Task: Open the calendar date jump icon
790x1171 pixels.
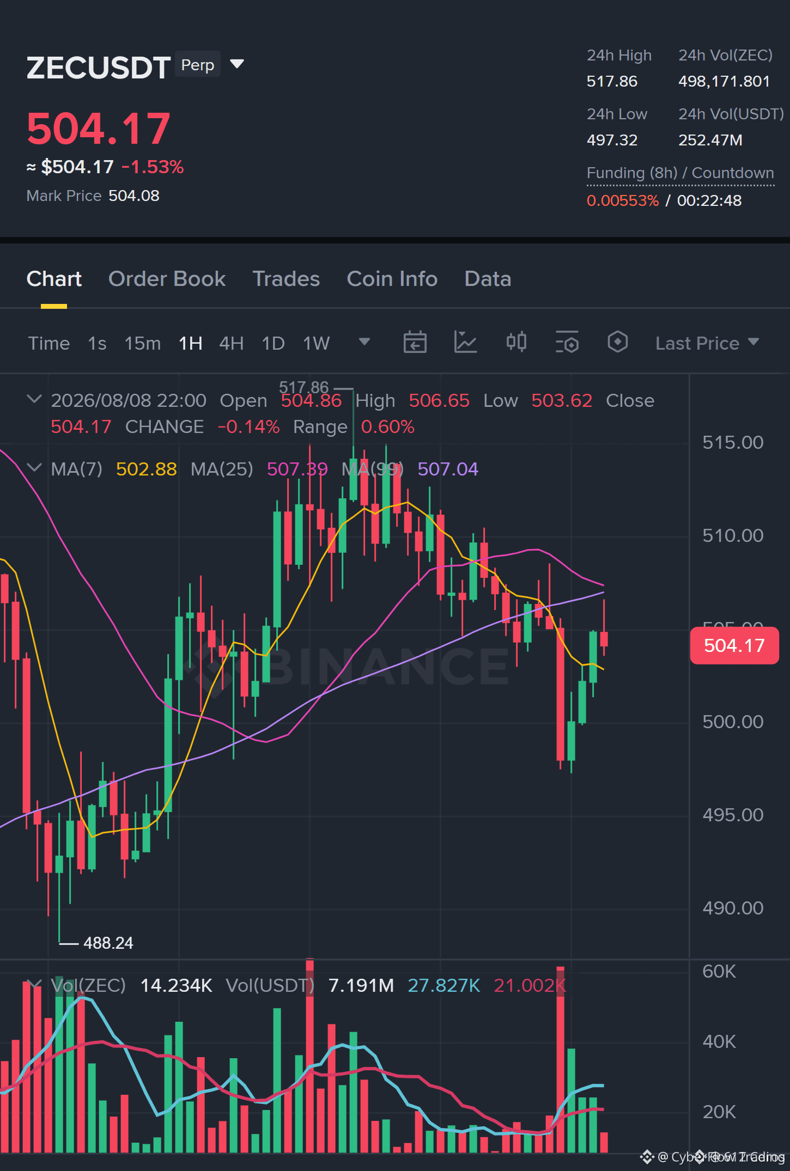Action: [x=415, y=343]
